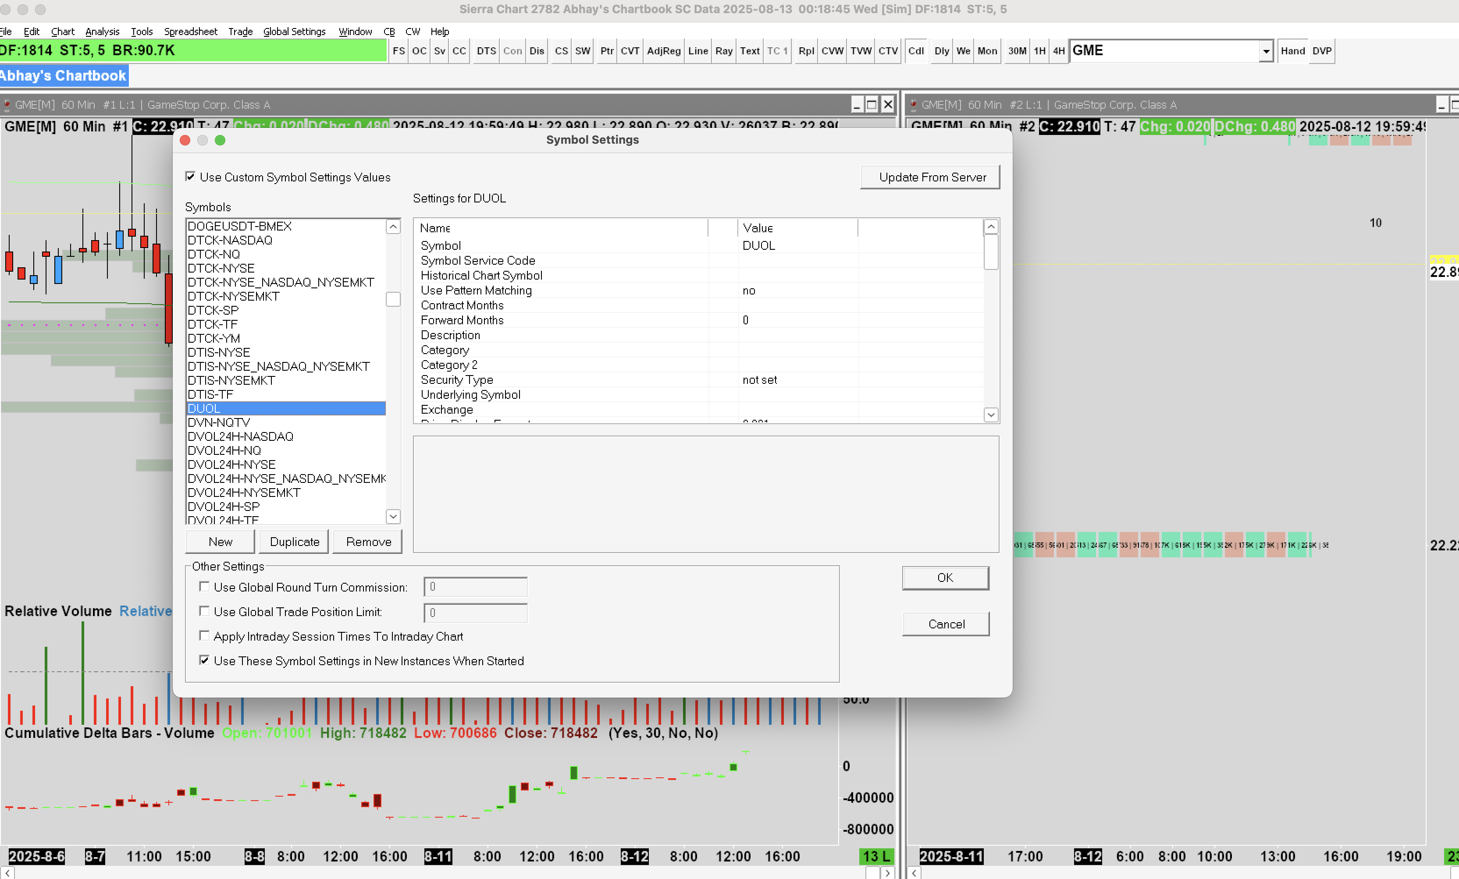Viewport: 1459px width, 879px height.
Task: Select the Text drawing tool
Action: click(x=749, y=51)
